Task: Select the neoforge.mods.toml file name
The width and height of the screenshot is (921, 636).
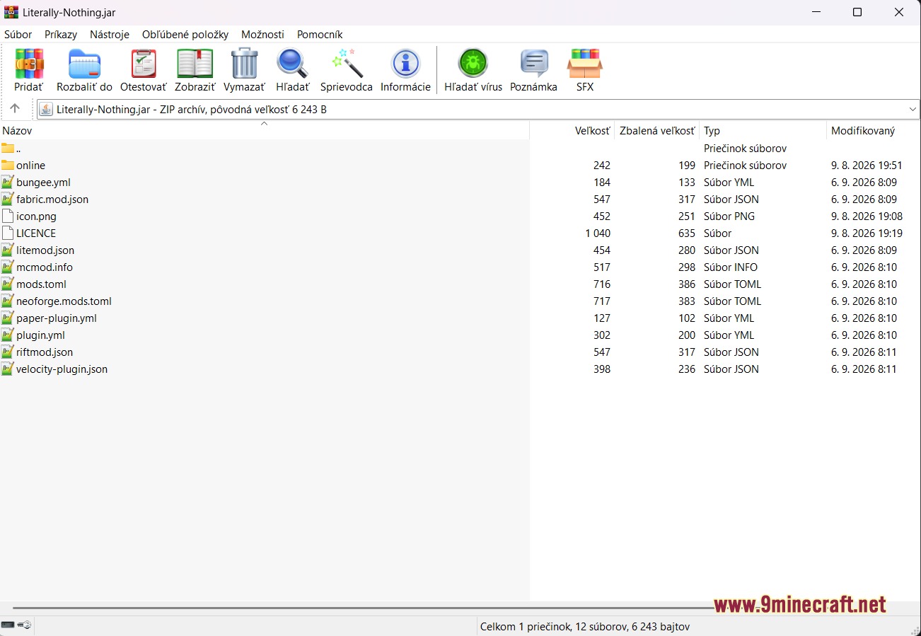Action: (x=64, y=301)
